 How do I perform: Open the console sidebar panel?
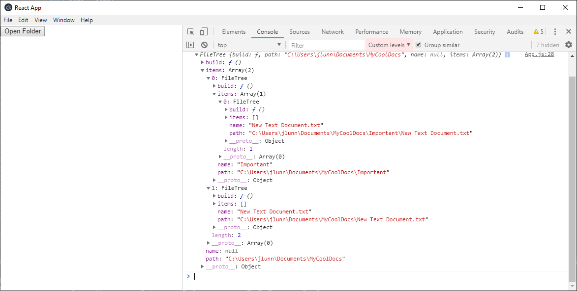[x=190, y=45]
